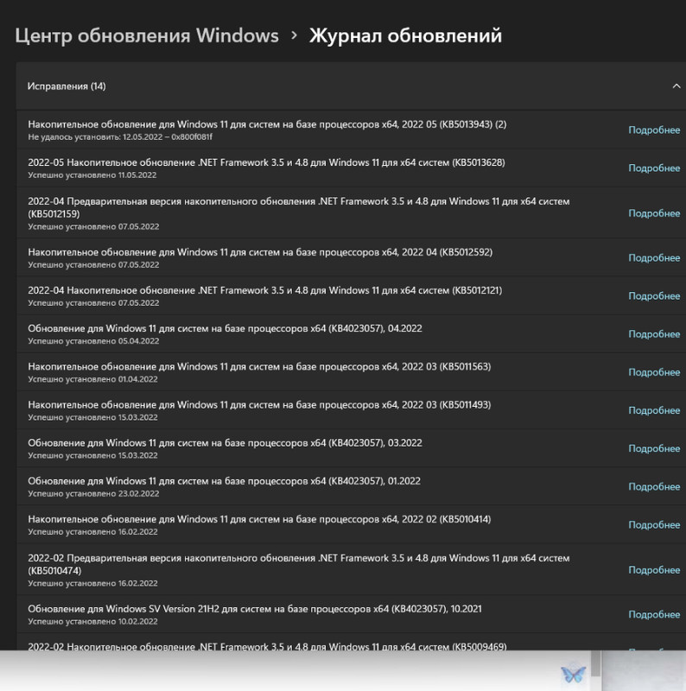Click the KB5012592 cumulative update title
Viewport: 686px width, 691px height.
[x=260, y=252]
